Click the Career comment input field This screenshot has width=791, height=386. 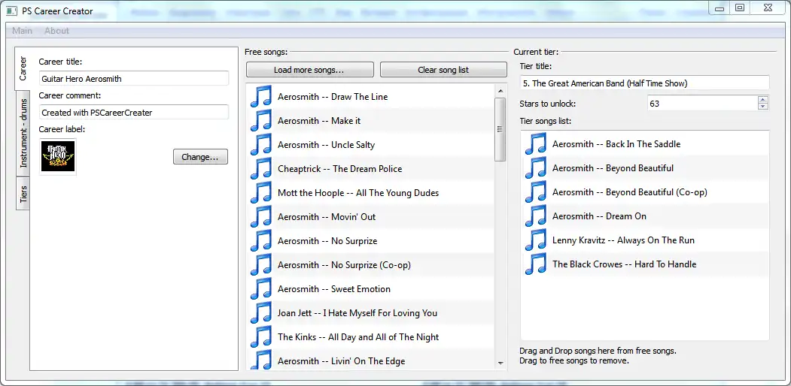tap(134, 113)
